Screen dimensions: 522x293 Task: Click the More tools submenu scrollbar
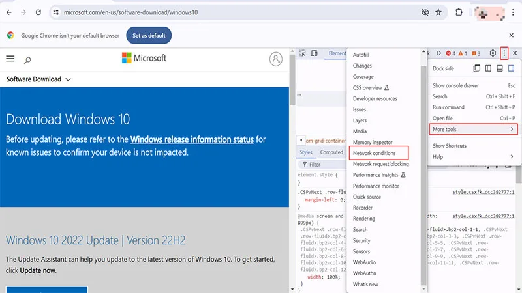423,175
